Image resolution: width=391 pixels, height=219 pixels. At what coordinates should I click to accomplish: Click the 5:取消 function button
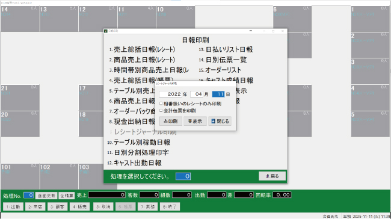coord(103,206)
